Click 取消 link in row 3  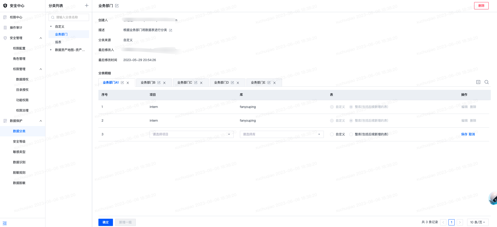point(472,134)
